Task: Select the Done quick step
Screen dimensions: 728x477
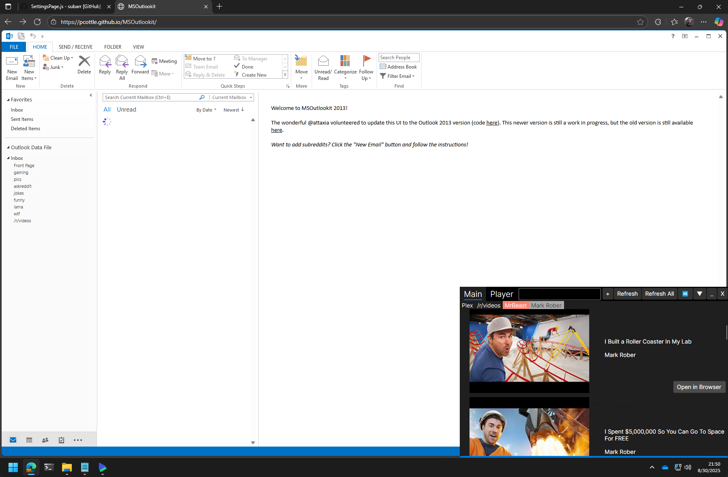Action: 244,67
